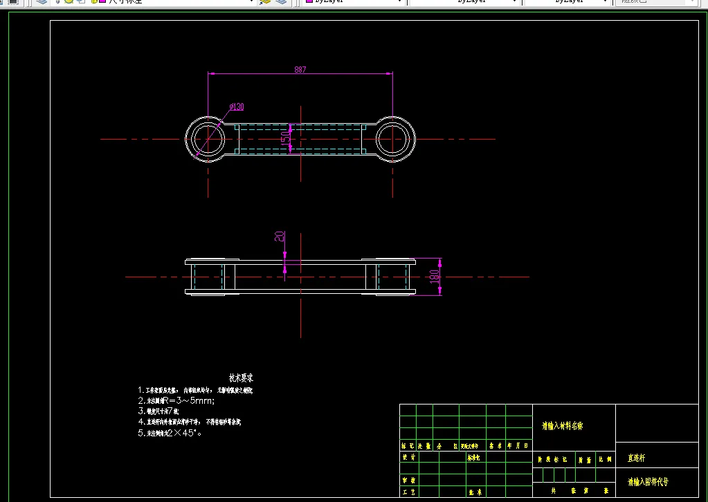The width and height of the screenshot is (708, 502).
Task: Click the 审核 row label in title block
Action: pos(408,481)
